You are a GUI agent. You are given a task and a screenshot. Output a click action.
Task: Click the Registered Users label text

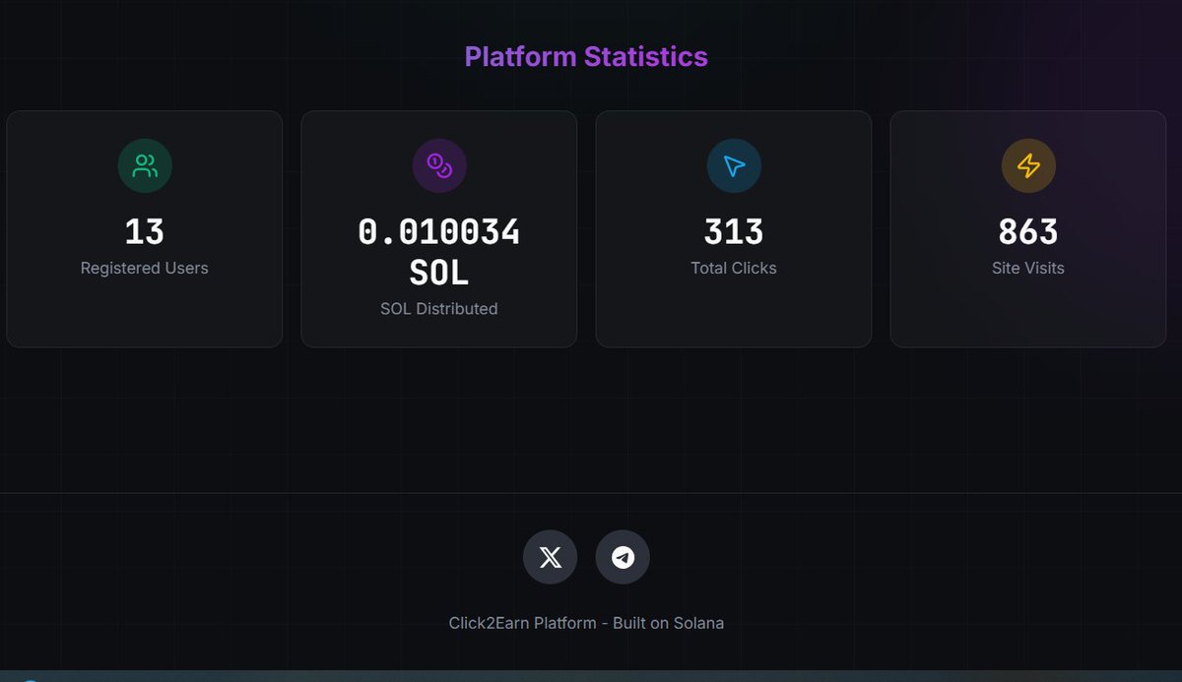coord(144,267)
